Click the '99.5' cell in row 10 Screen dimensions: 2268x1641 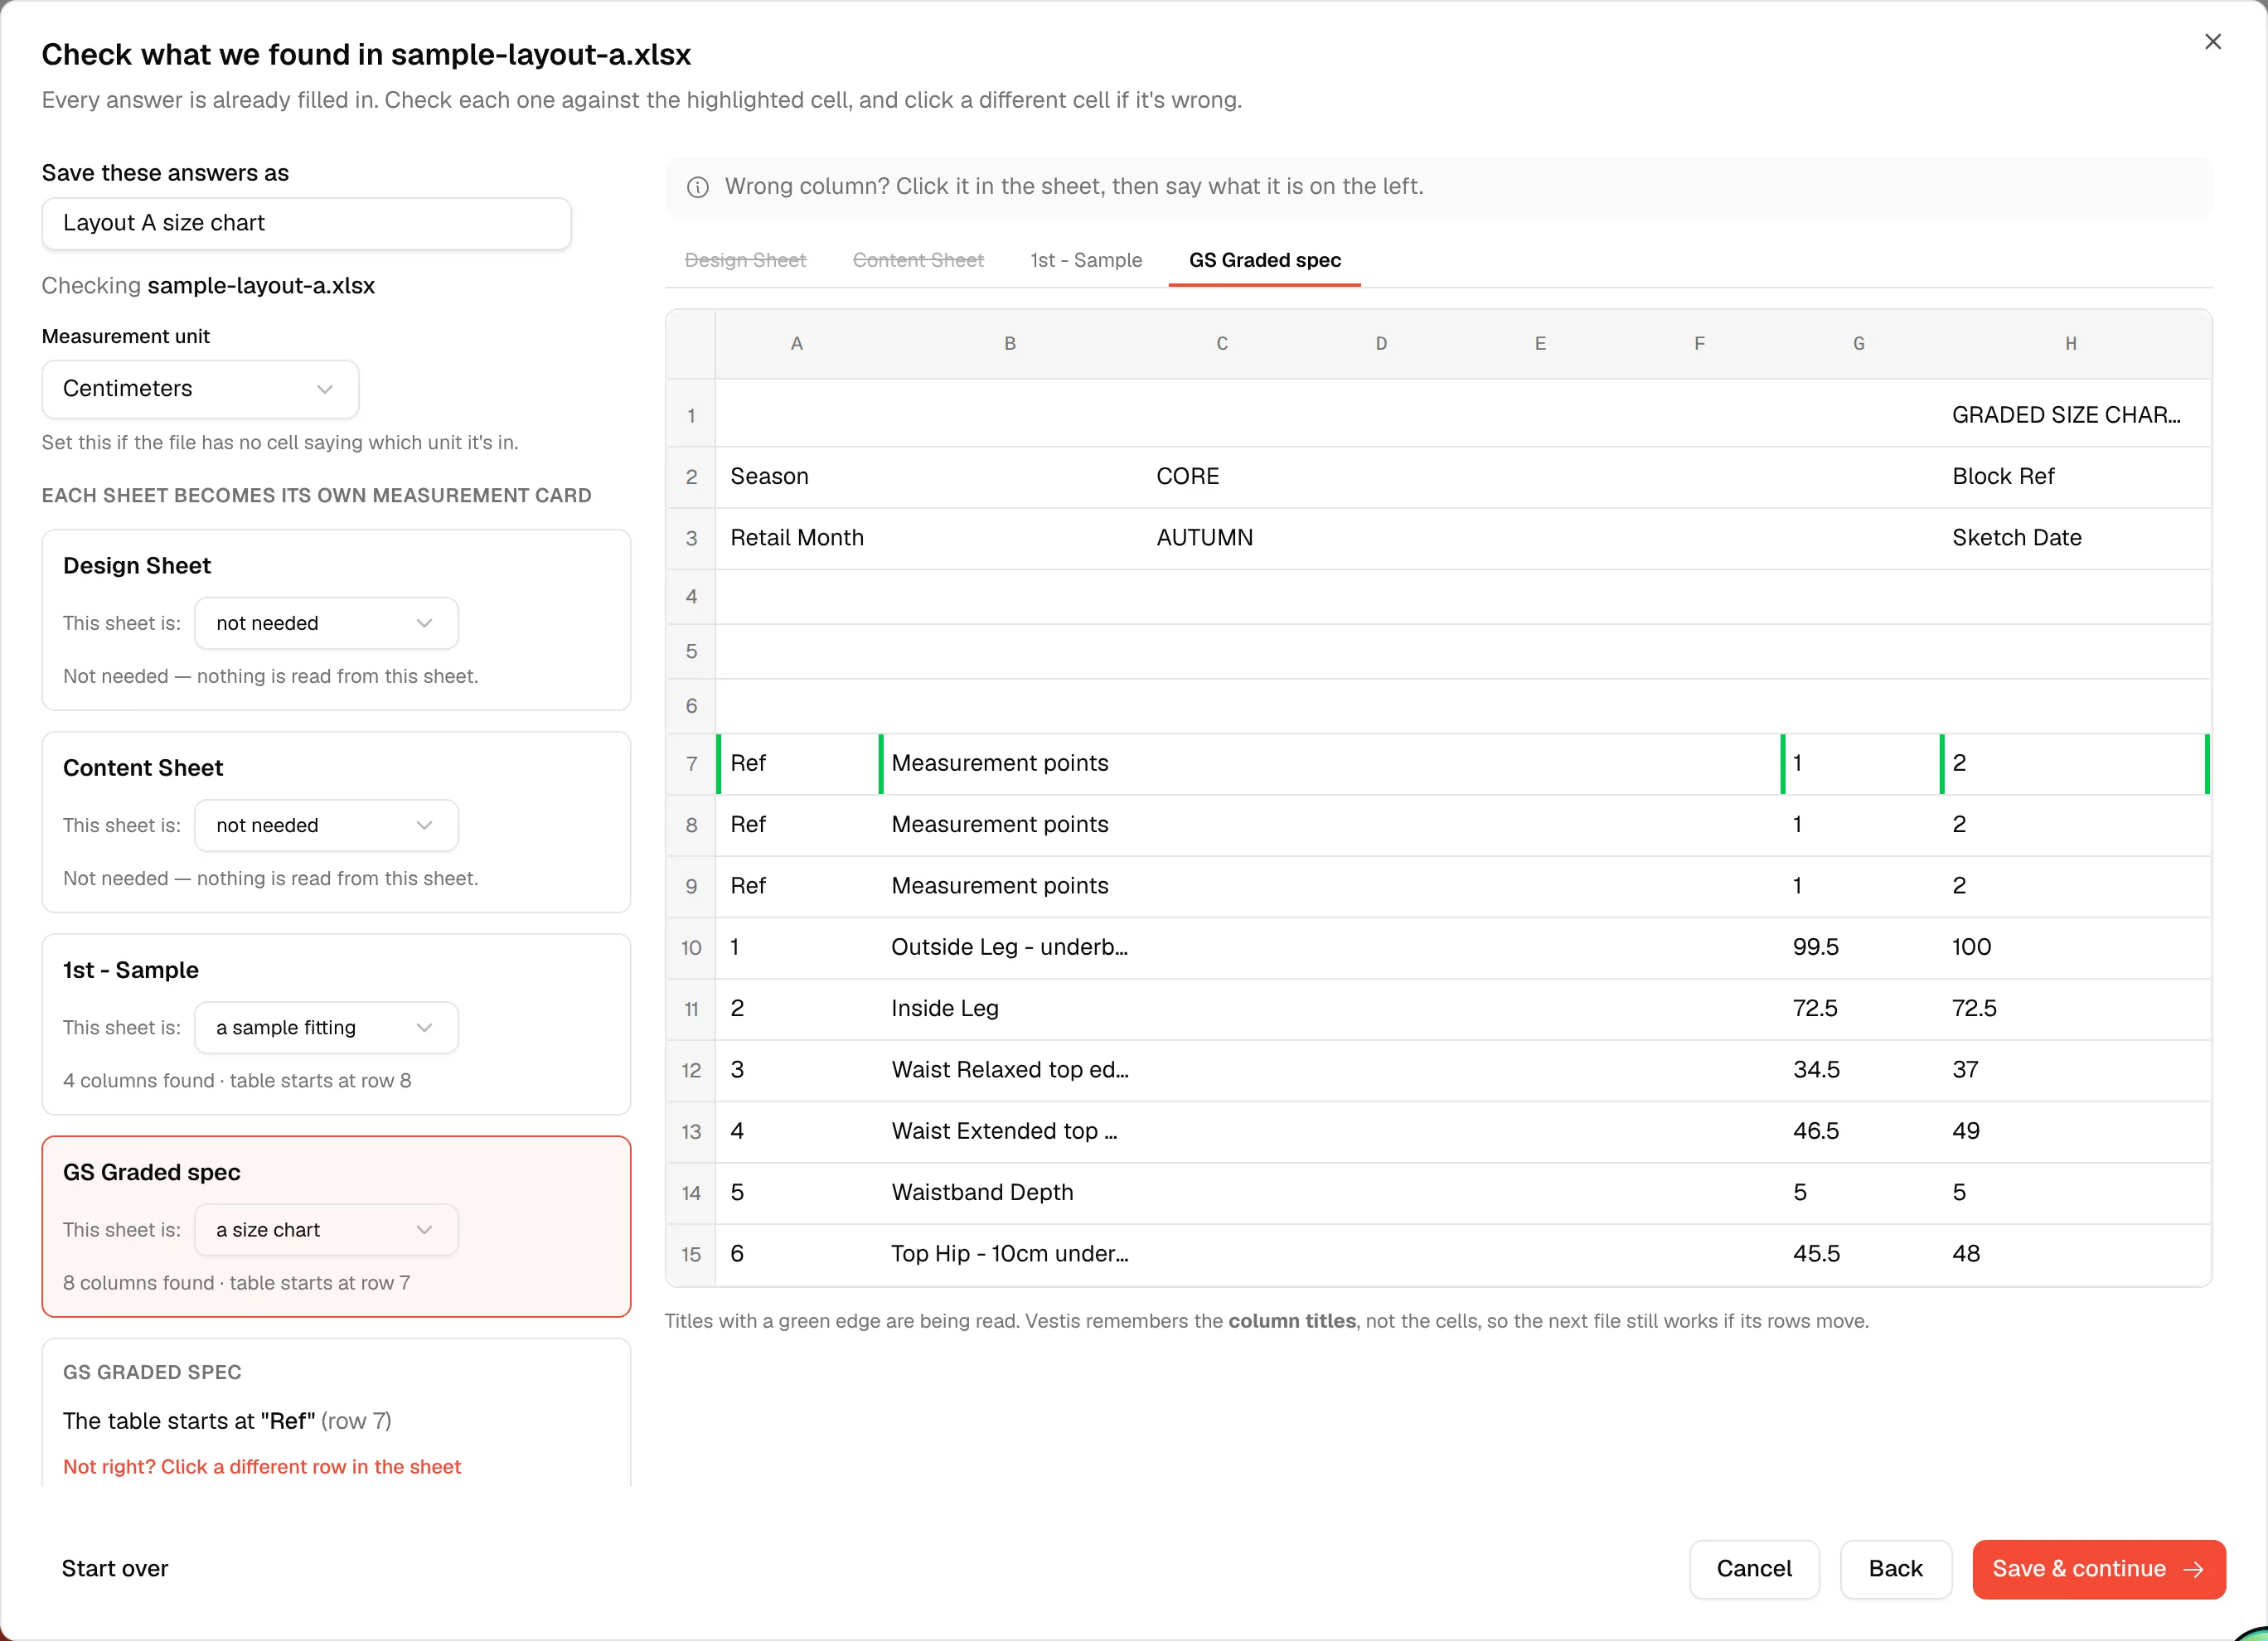click(x=1860, y=947)
